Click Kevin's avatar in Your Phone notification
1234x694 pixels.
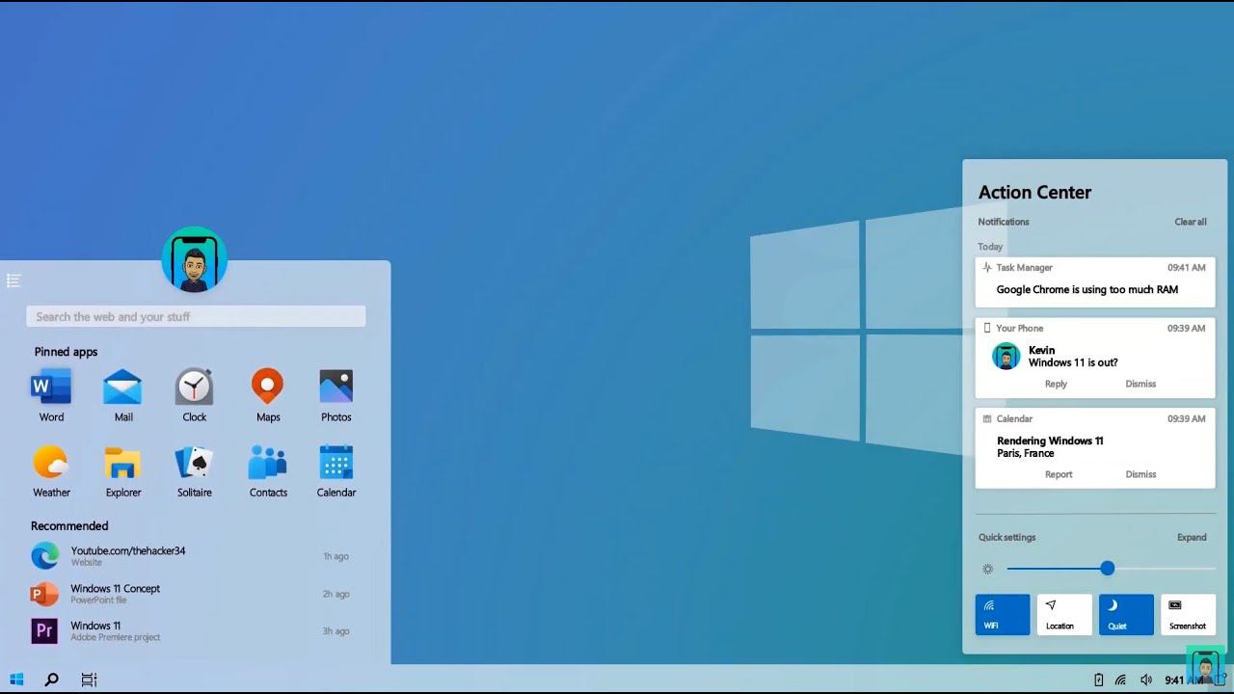1006,356
